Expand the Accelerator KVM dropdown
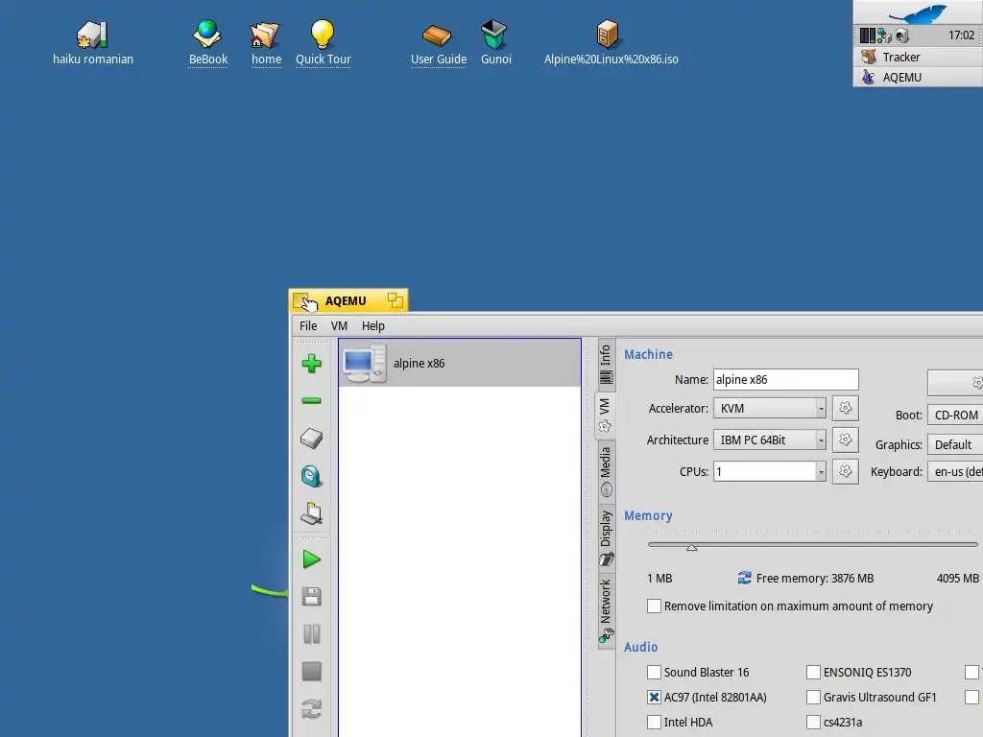 pyautogui.click(x=770, y=409)
